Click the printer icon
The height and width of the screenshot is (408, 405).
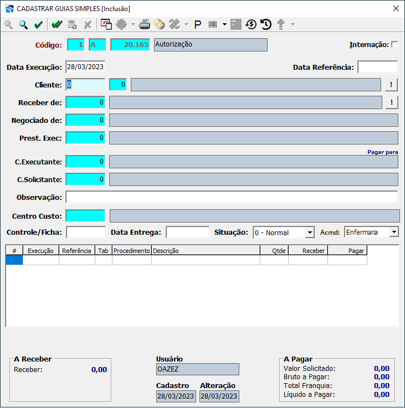click(145, 24)
